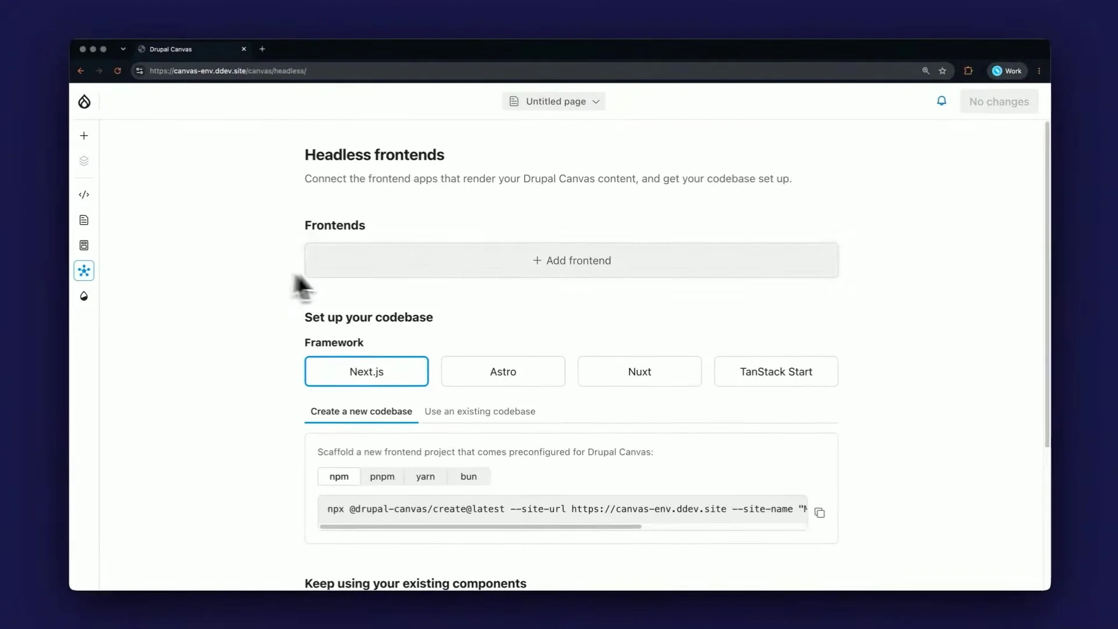The width and height of the screenshot is (1118, 629).
Task: Click the Set up your codebase heading
Action: 369,317
